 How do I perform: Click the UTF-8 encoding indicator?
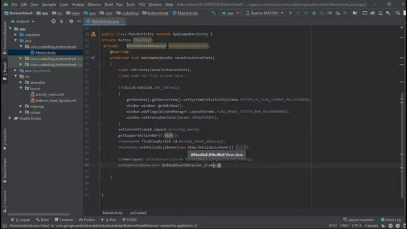357,226
